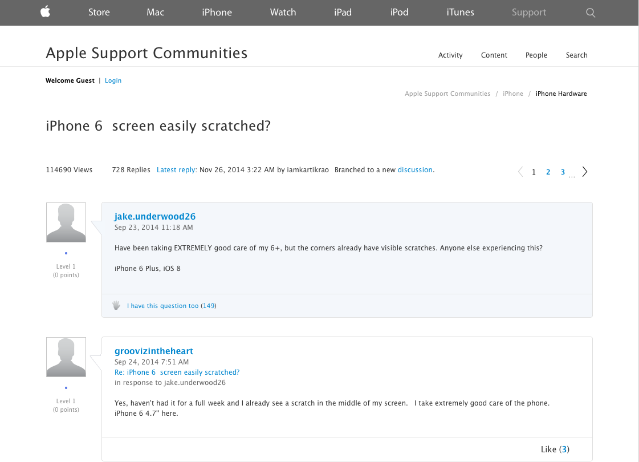639x462 pixels.
Task: Switch to Content tab
Action: tap(494, 55)
